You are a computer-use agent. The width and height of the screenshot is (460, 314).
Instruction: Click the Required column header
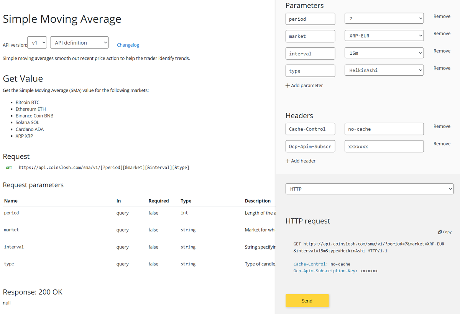(x=159, y=201)
